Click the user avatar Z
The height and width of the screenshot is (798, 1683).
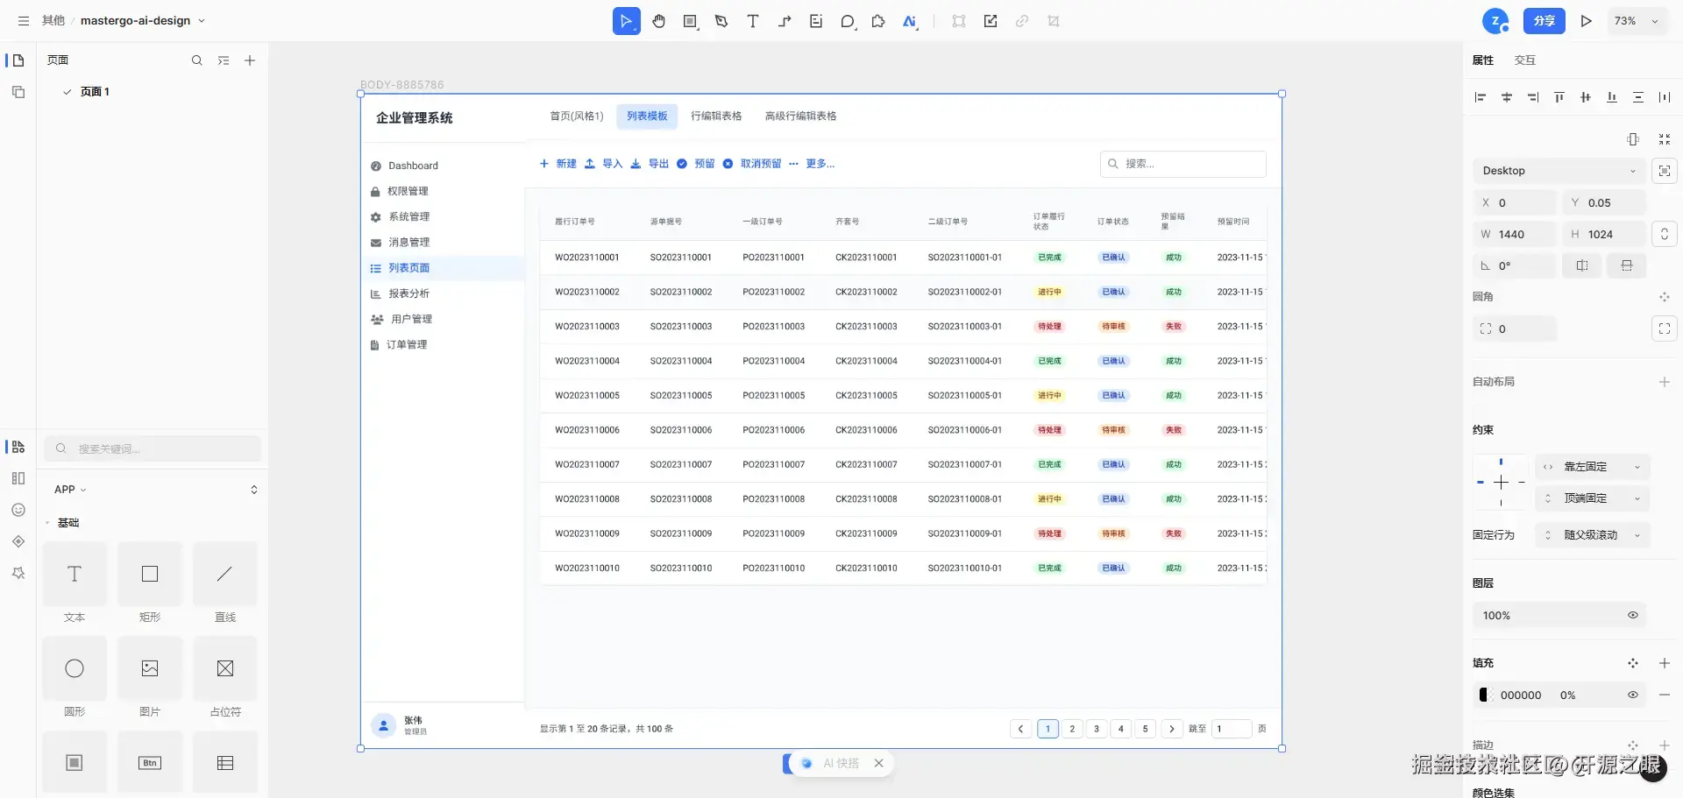[1495, 21]
